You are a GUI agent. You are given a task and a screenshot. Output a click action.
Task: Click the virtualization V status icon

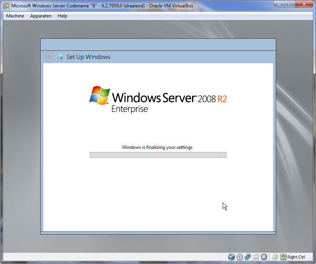coord(264,257)
